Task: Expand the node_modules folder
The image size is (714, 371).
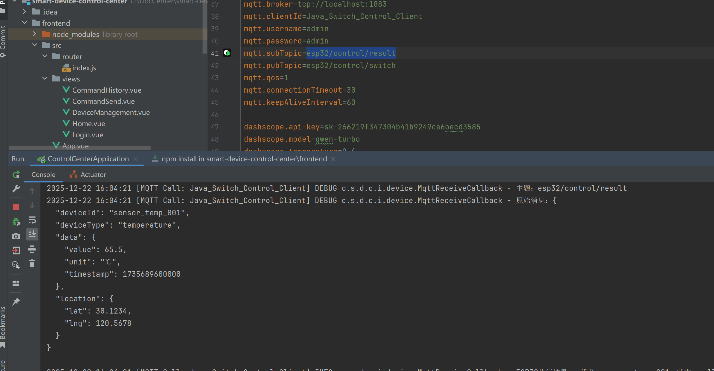Action: click(x=34, y=34)
